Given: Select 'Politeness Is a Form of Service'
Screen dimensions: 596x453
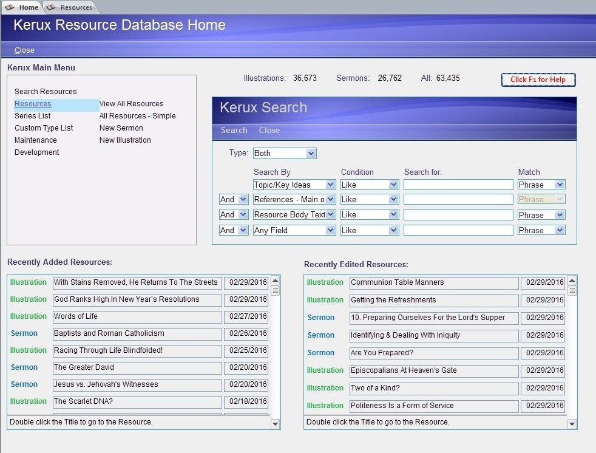Looking at the screenshot, I should [434, 406].
